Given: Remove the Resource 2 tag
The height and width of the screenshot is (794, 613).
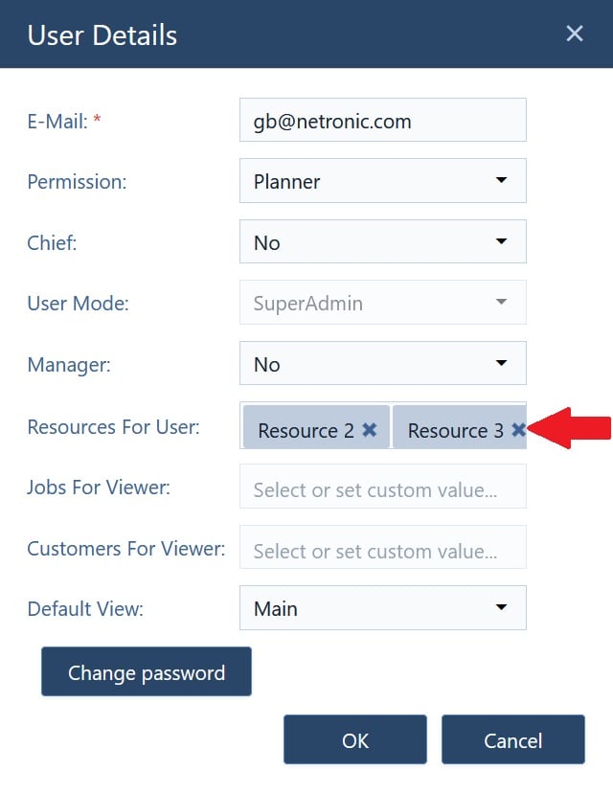Looking at the screenshot, I should (370, 431).
